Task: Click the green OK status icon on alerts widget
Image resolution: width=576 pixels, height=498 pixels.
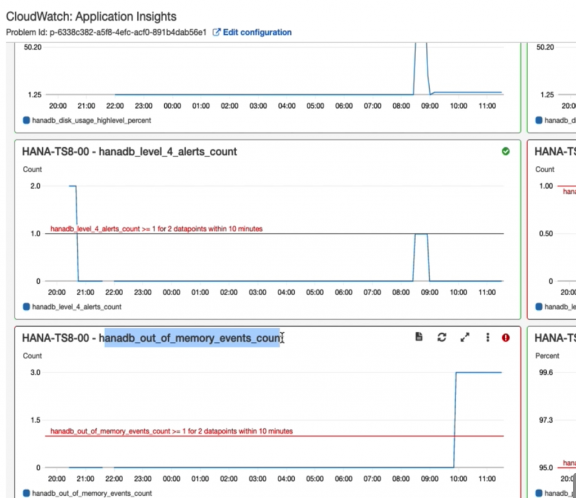Action: pyautogui.click(x=505, y=151)
